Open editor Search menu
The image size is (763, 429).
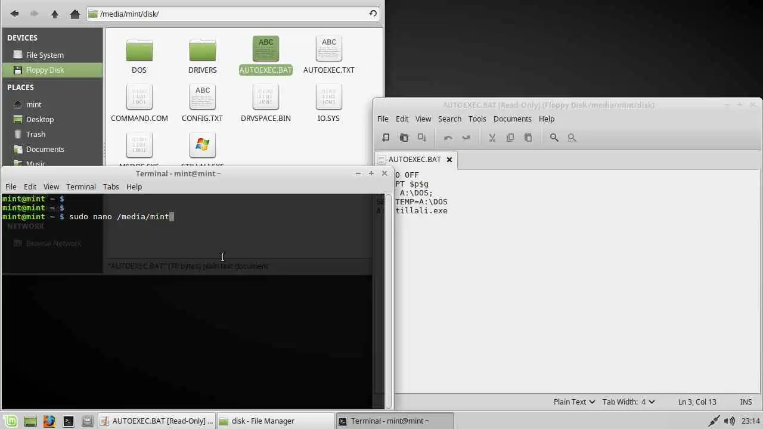449,119
